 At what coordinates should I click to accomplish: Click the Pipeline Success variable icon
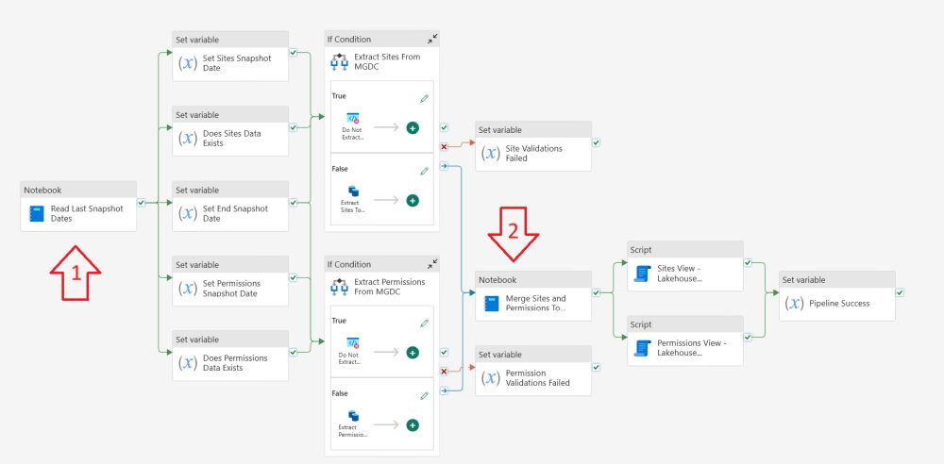tap(795, 304)
